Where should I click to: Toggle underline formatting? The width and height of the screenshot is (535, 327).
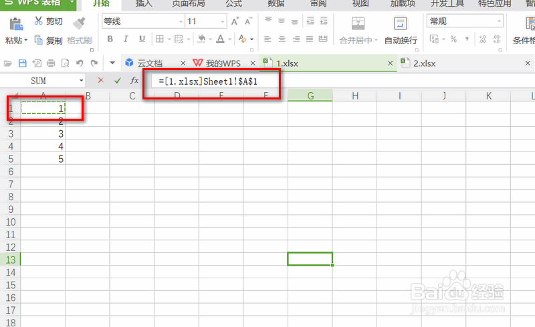pyautogui.click(x=142, y=39)
